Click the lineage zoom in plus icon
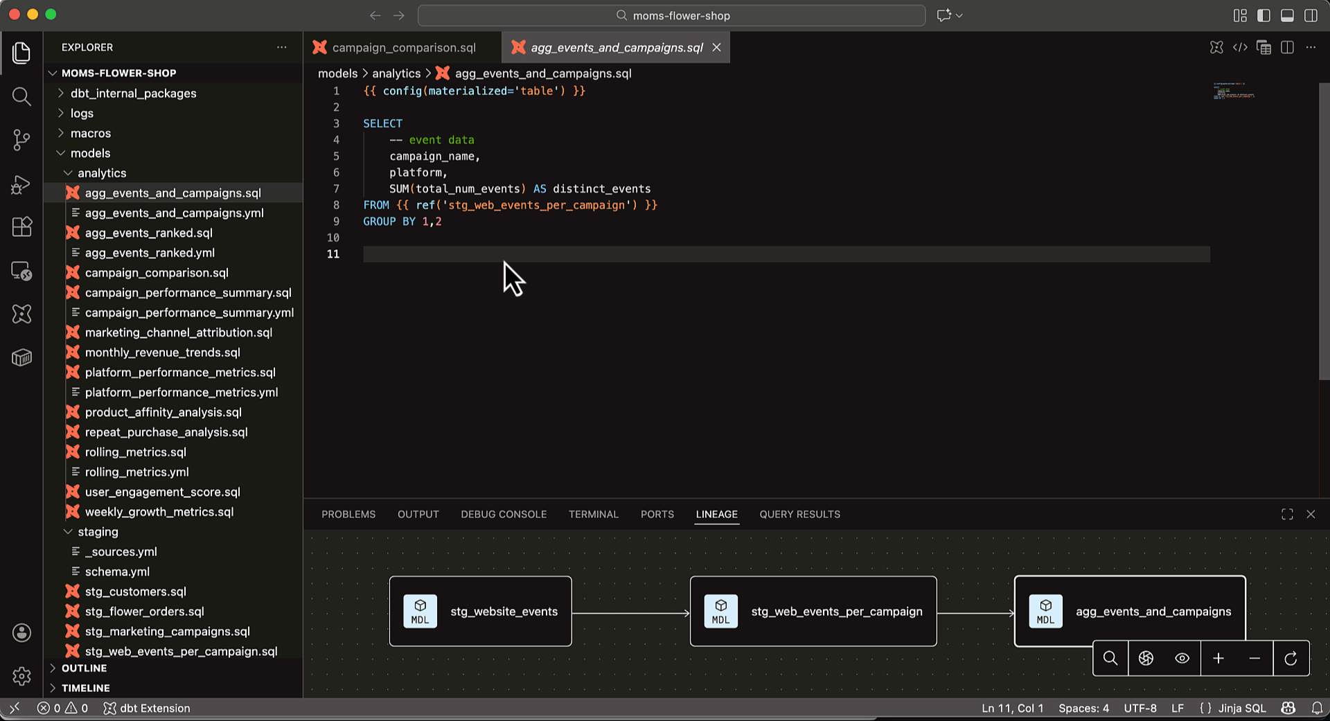 1218,658
